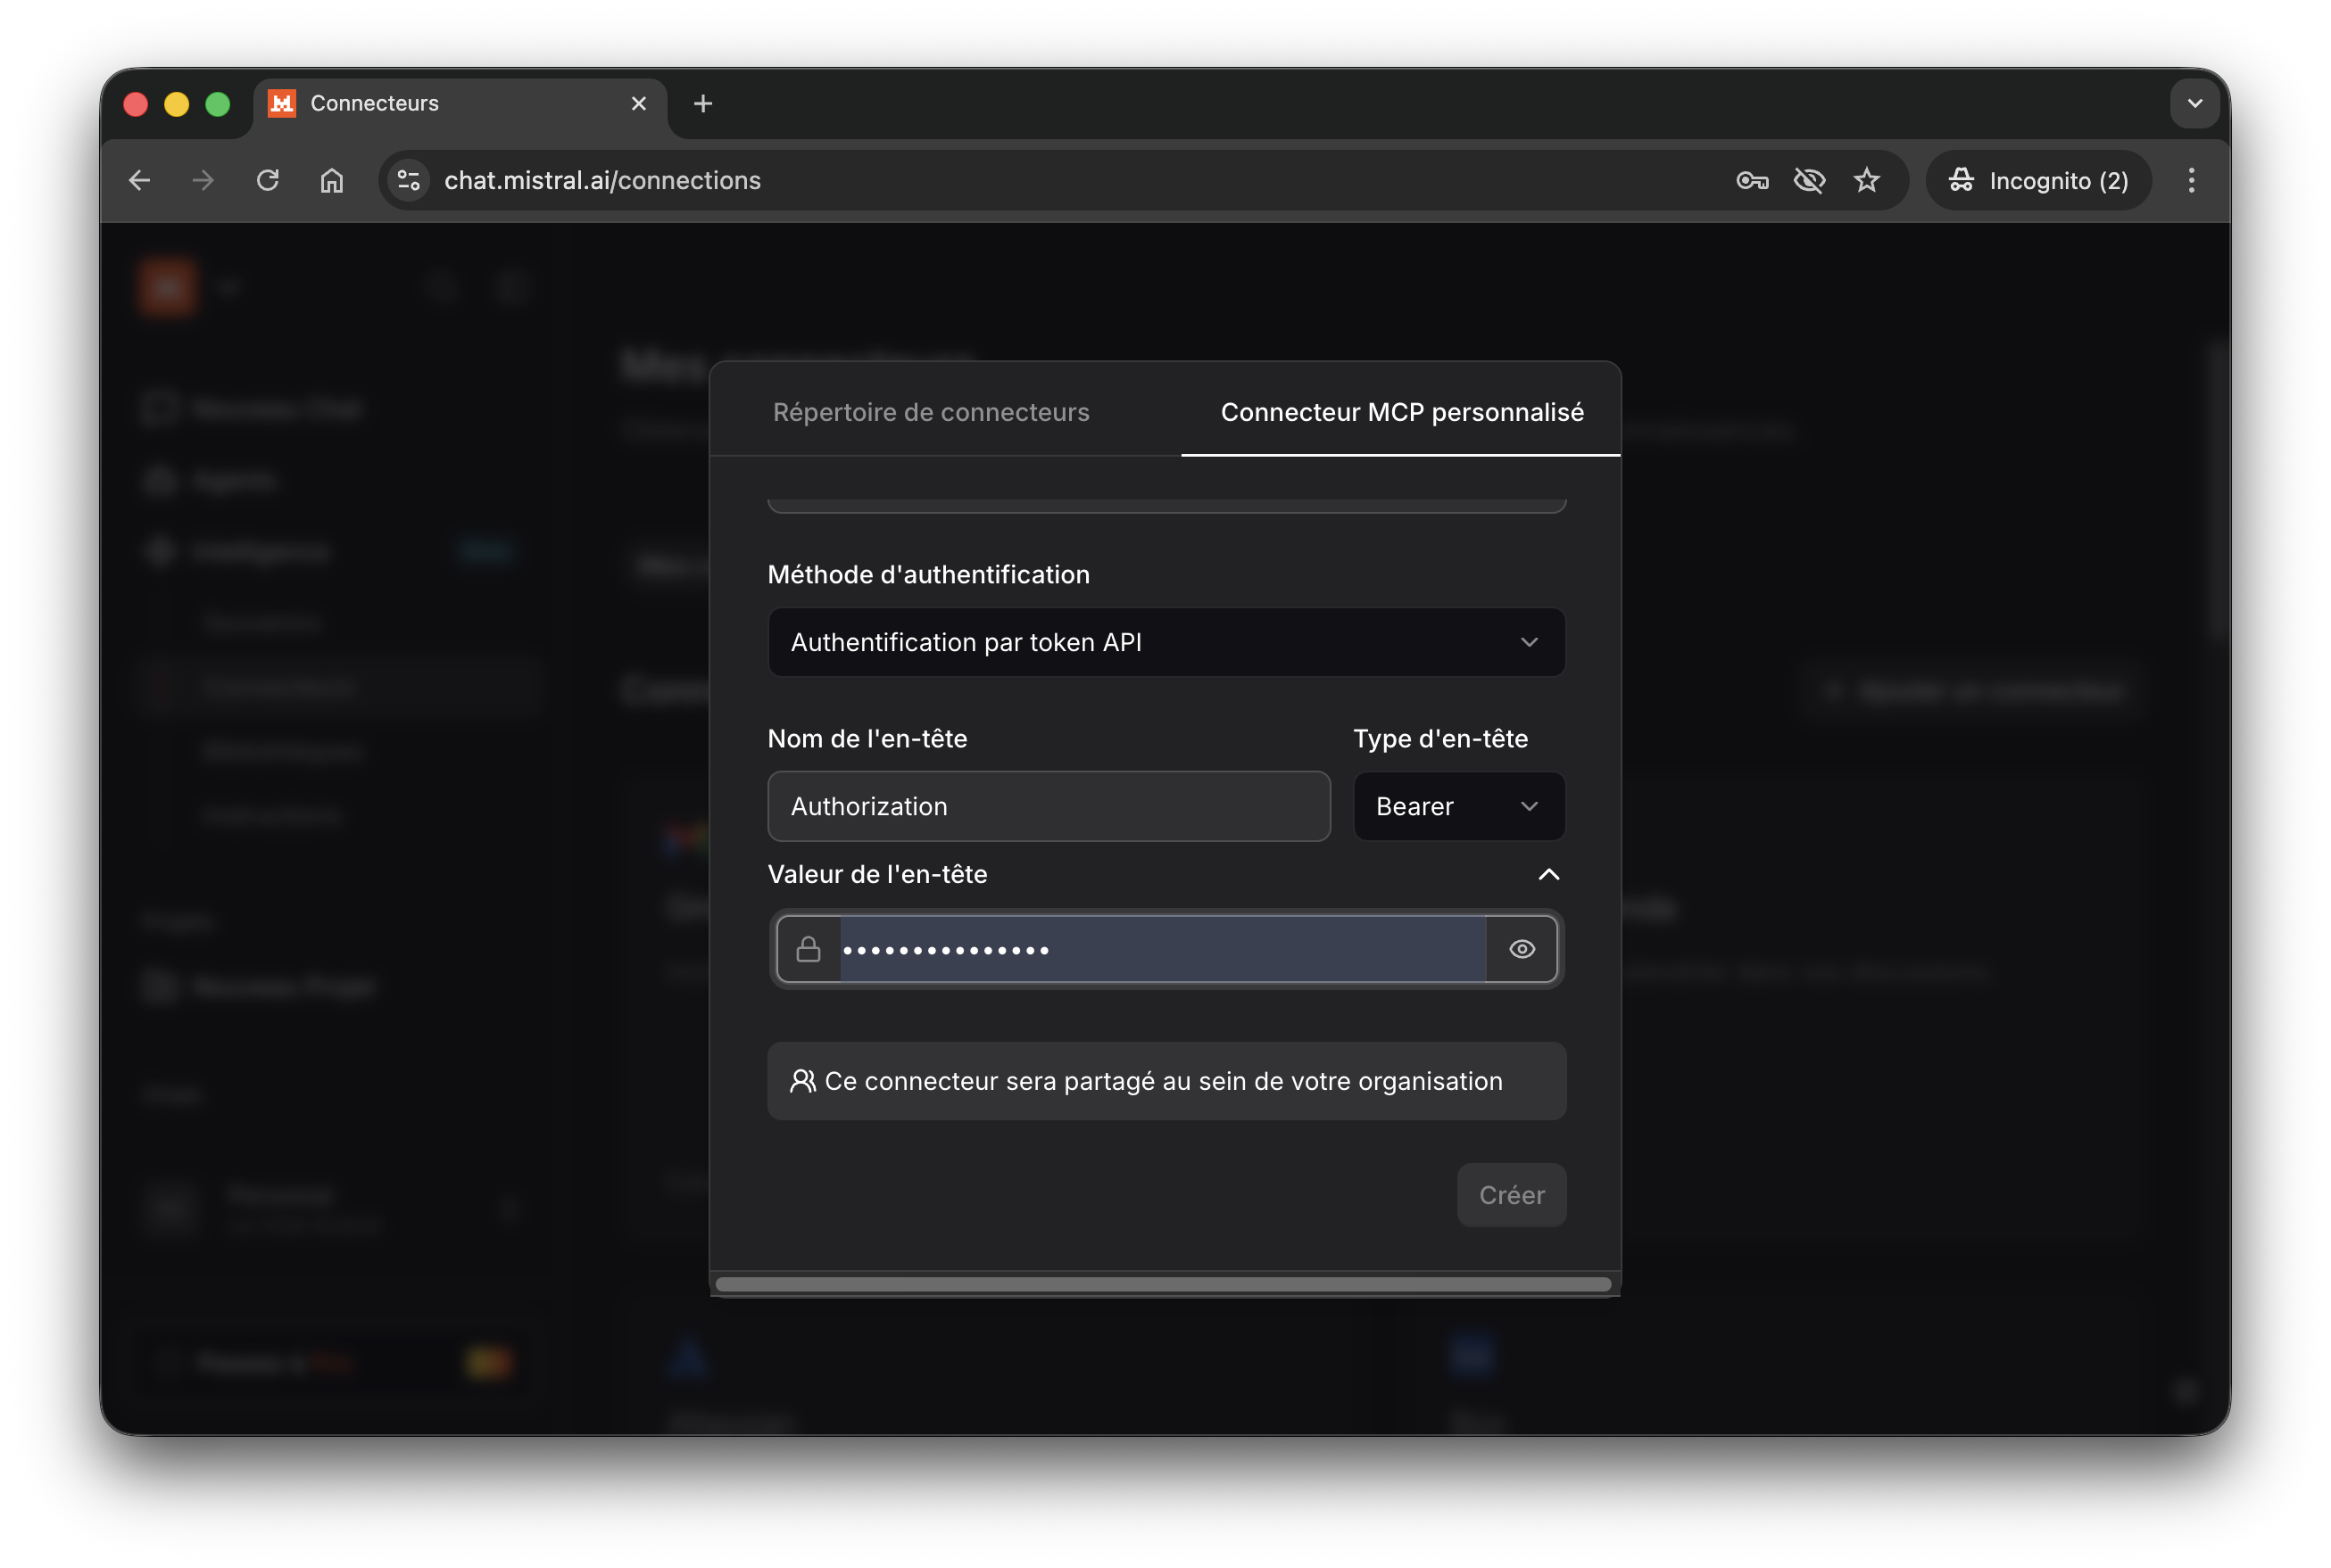The image size is (2331, 1568).
Task: Reveal the hidden header value
Action: point(1522,949)
